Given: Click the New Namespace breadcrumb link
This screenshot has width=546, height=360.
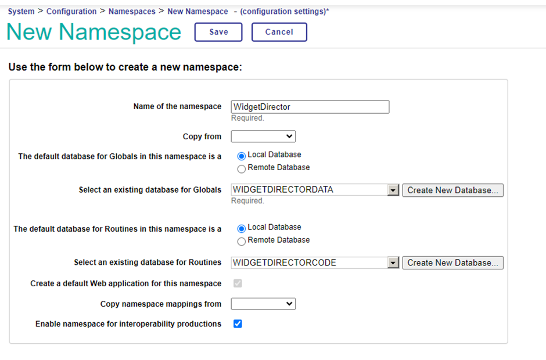Looking at the screenshot, I should pos(197,12).
